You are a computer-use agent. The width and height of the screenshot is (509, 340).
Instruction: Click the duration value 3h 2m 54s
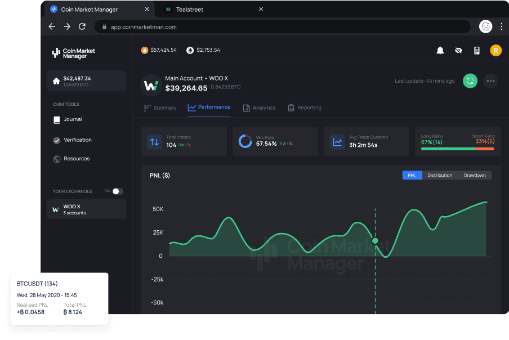pyautogui.click(x=363, y=145)
